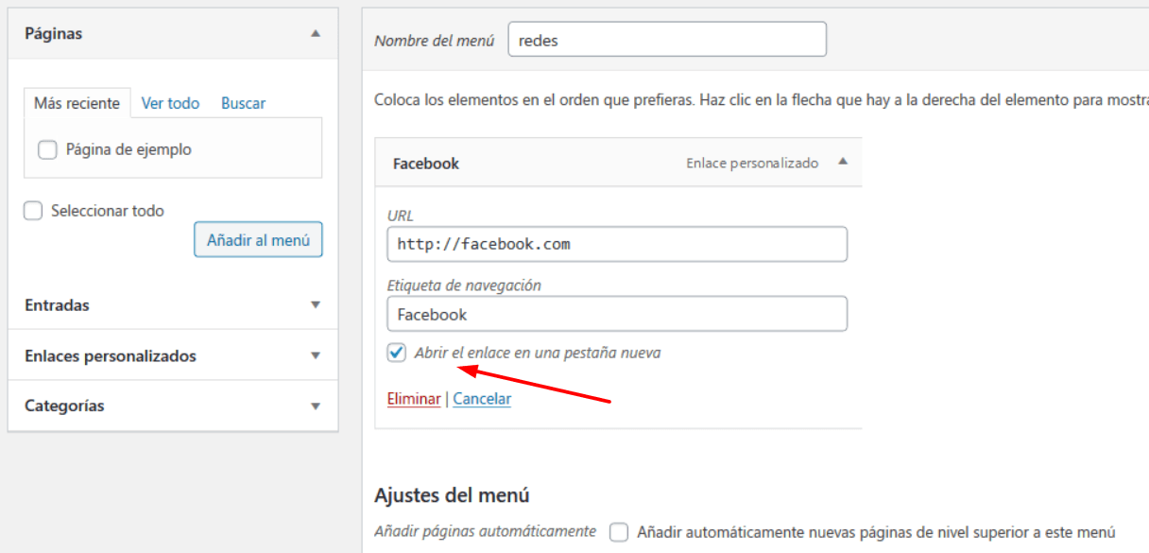
Task: Click the Entradas heading text
Action: point(57,305)
